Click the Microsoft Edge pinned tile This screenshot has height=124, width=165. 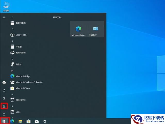point(78,29)
